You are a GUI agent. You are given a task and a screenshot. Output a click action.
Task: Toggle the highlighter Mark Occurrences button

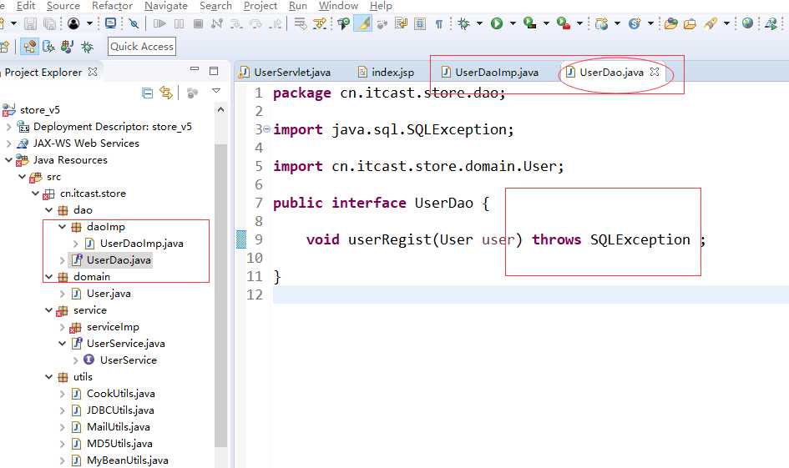click(x=362, y=23)
